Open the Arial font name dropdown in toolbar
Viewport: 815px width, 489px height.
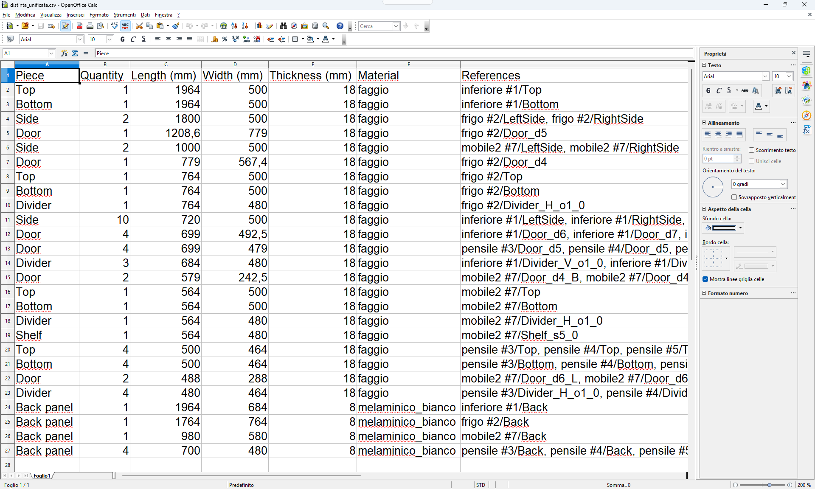(80, 39)
